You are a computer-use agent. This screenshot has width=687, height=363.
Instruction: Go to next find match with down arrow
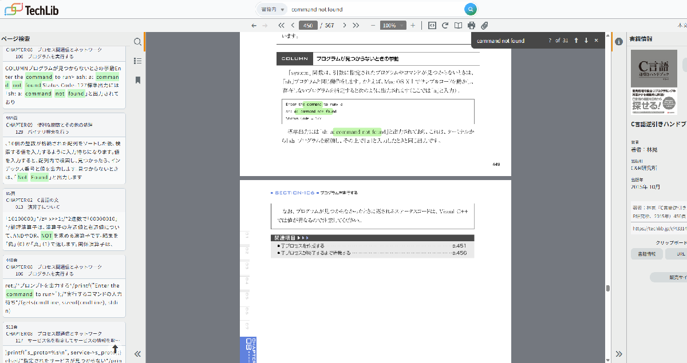pos(586,41)
